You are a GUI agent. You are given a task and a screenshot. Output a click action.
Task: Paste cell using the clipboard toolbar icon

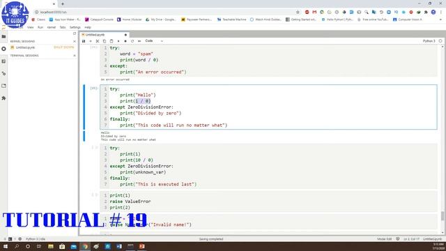tap(111, 41)
